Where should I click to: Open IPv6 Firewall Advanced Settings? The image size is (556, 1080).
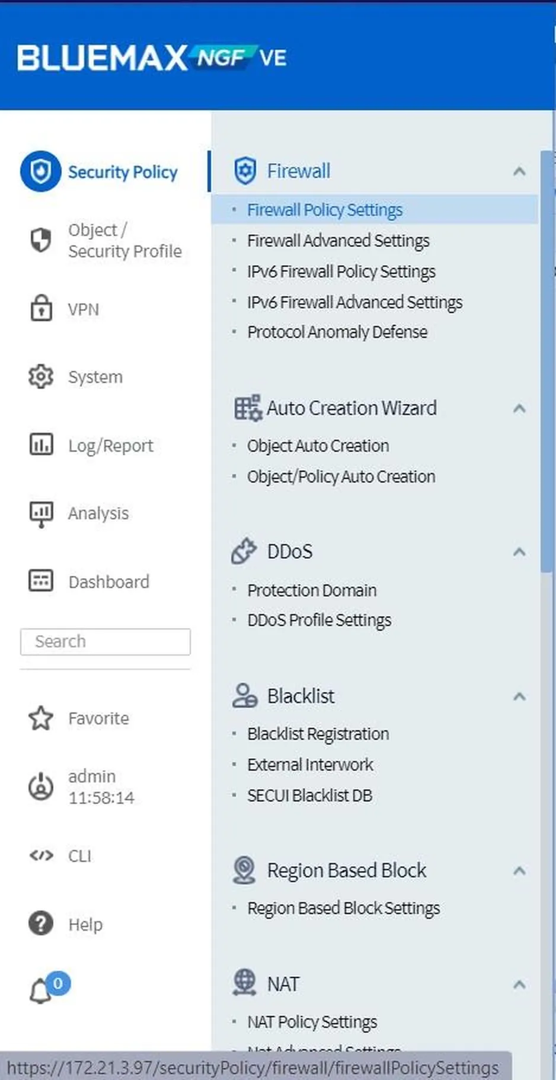355,302
